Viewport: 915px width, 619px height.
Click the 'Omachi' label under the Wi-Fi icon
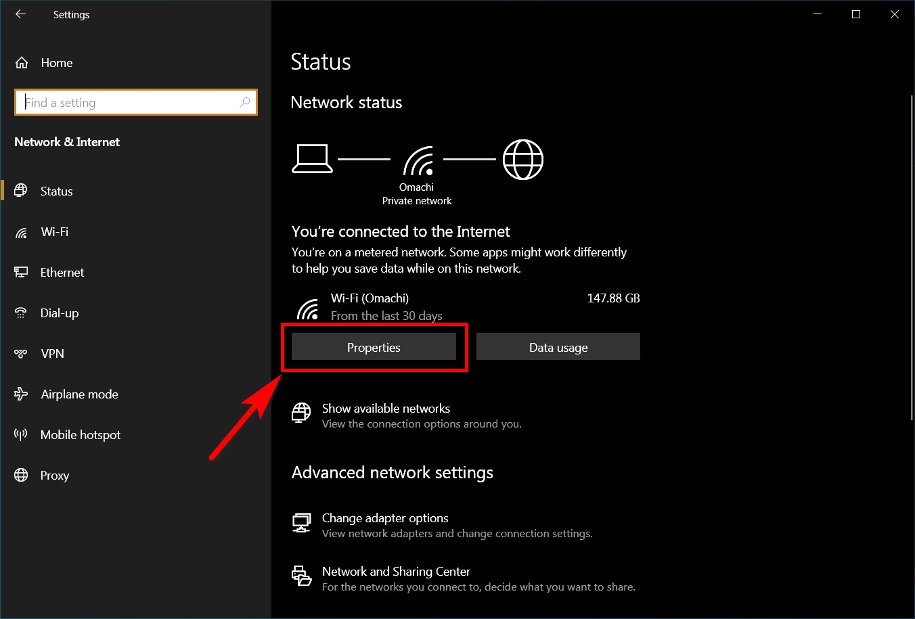click(x=416, y=187)
